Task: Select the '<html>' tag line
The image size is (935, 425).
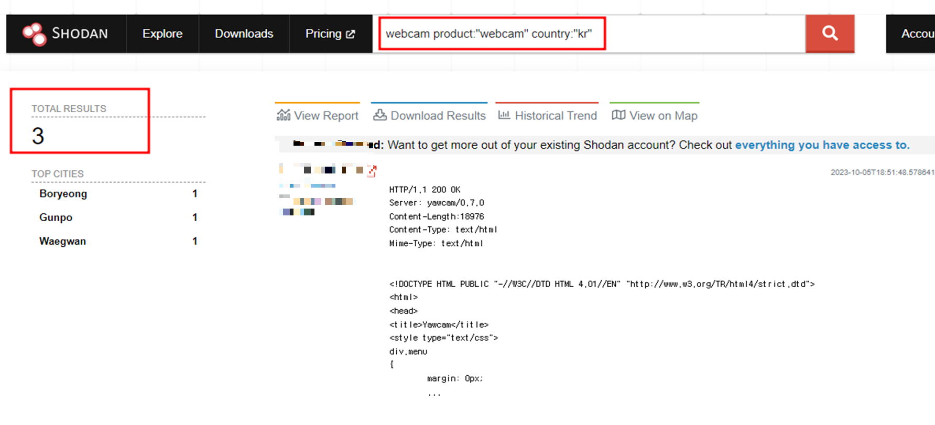Action: click(x=403, y=297)
